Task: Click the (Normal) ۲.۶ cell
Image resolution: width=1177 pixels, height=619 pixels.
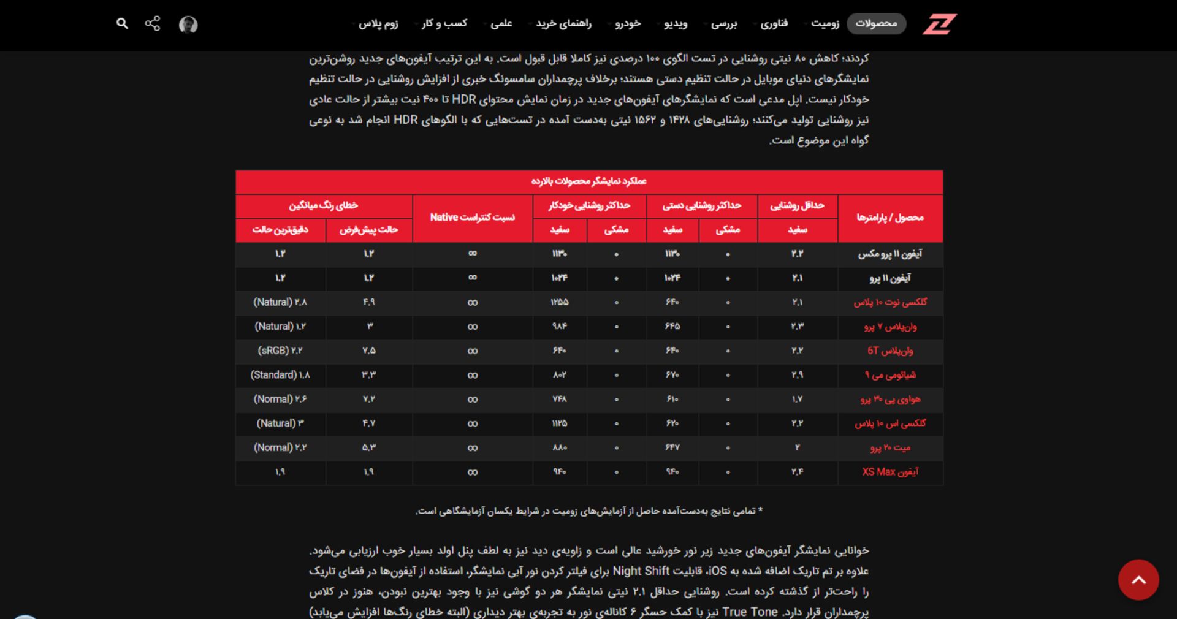Action: pos(280,400)
